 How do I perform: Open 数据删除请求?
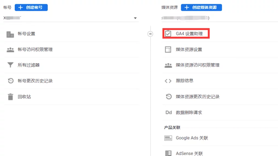pos(189,112)
